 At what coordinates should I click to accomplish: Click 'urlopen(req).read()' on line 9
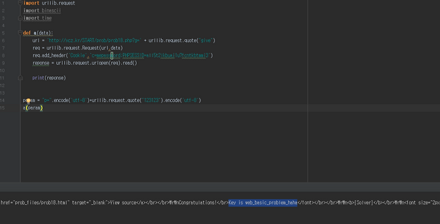[114, 63]
